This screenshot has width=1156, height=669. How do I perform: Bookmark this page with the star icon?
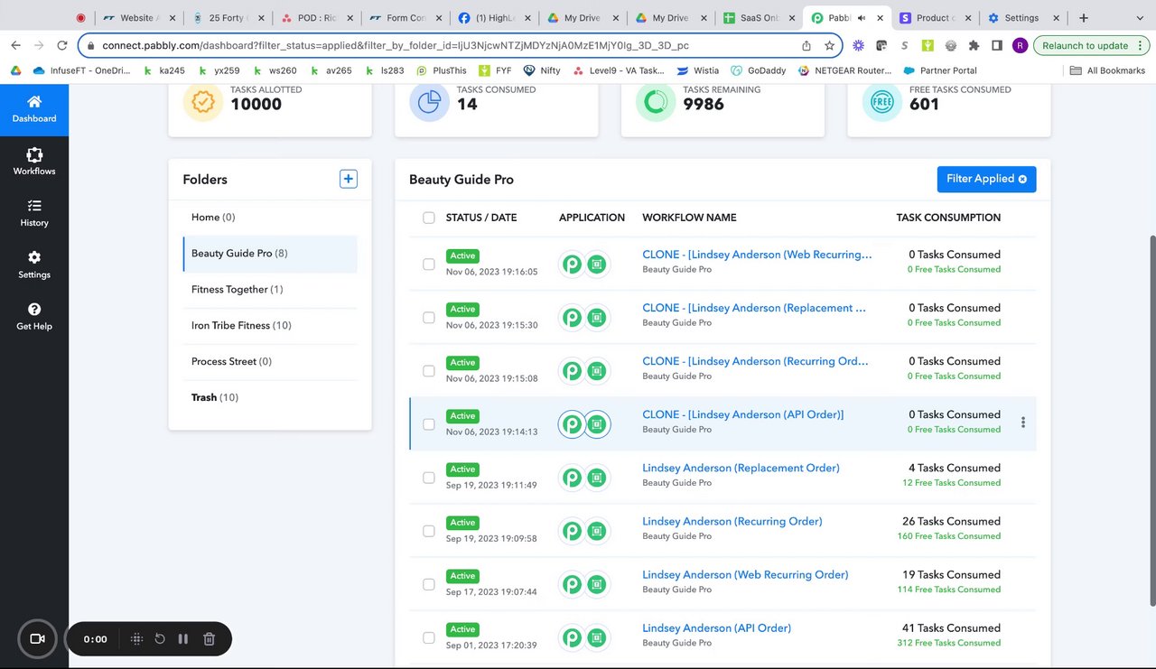click(829, 45)
